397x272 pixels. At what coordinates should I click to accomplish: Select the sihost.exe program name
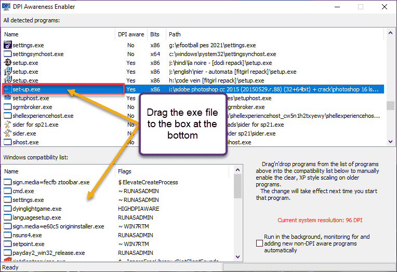click(x=25, y=142)
